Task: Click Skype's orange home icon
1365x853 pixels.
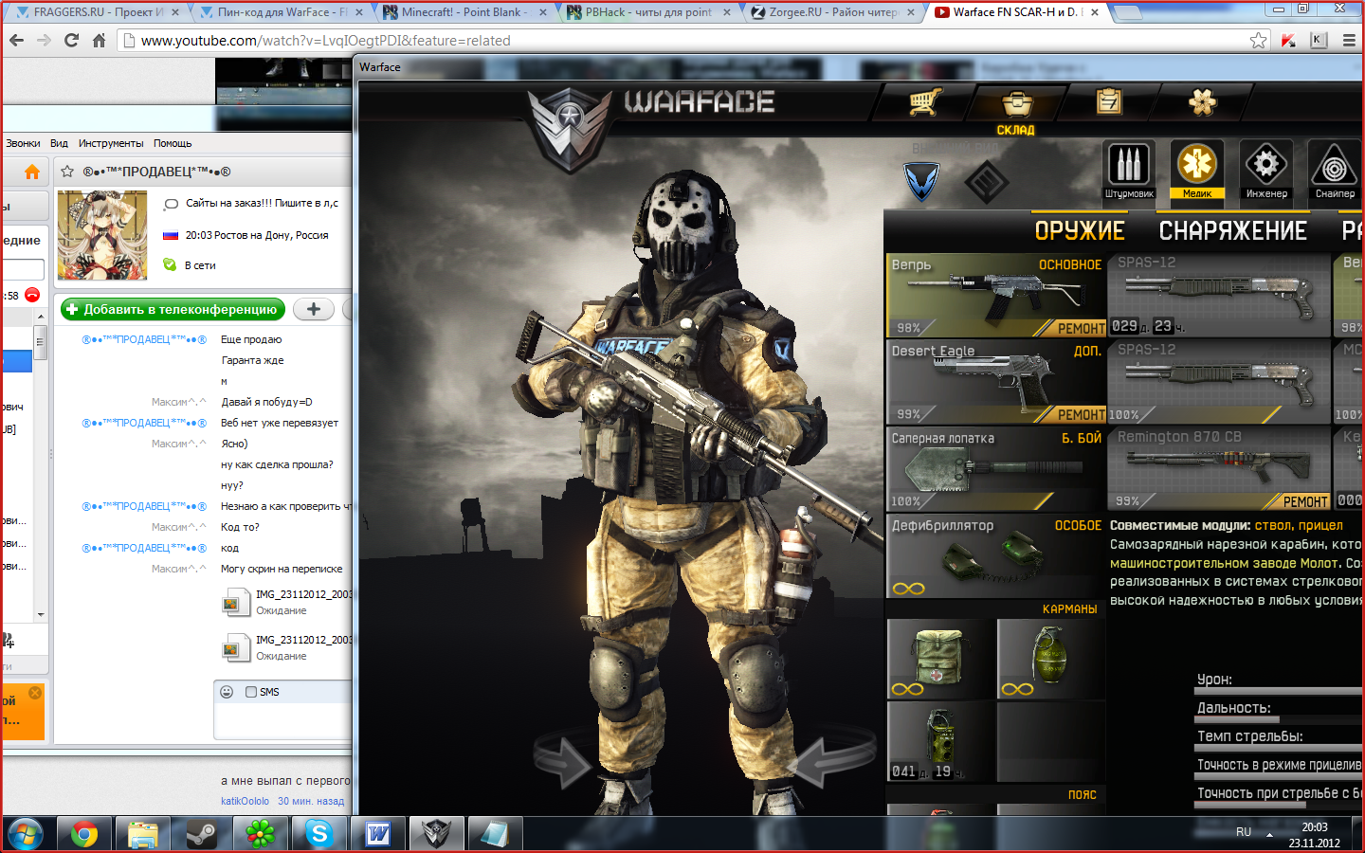Action: click(31, 172)
